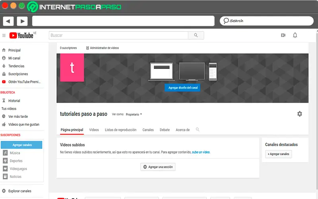
Task: Switch to the Página principal tab
Action: pyautogui.click(x=72, y=130)
